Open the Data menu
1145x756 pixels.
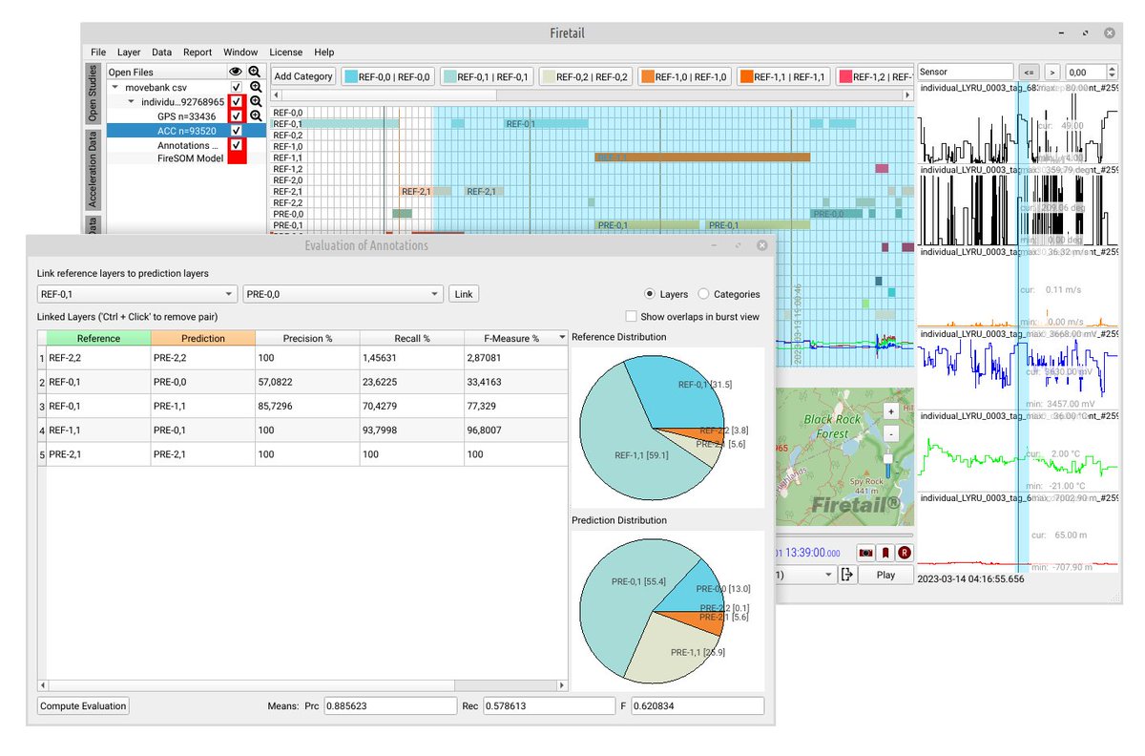point(162,52)
